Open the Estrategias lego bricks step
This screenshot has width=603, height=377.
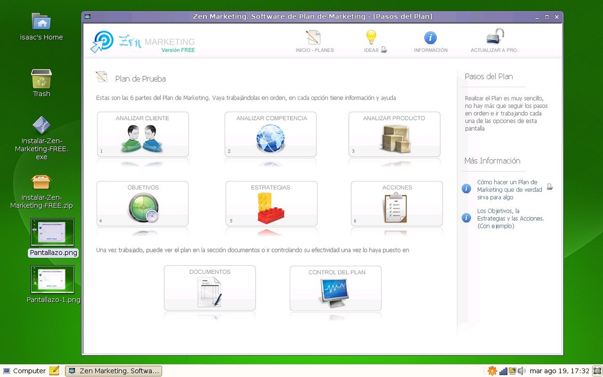point(271,204)
